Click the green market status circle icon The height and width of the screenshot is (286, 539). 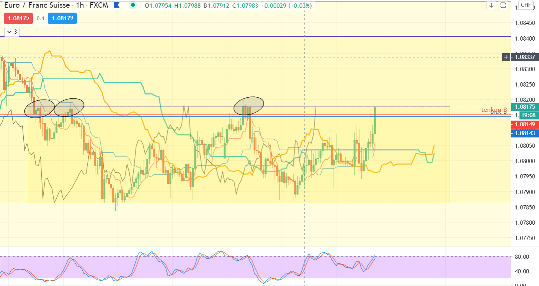click(133, 5)
